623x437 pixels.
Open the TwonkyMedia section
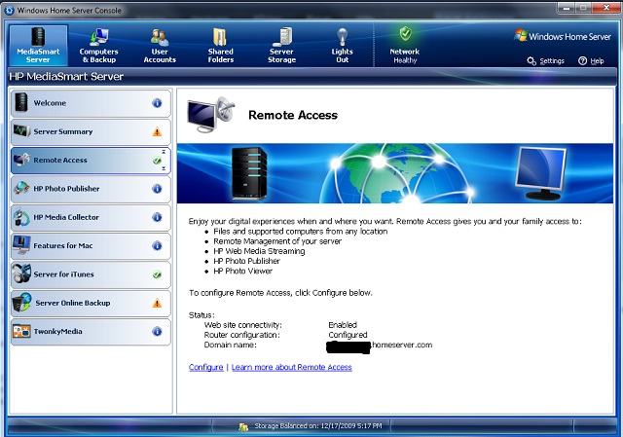point(91,331)
